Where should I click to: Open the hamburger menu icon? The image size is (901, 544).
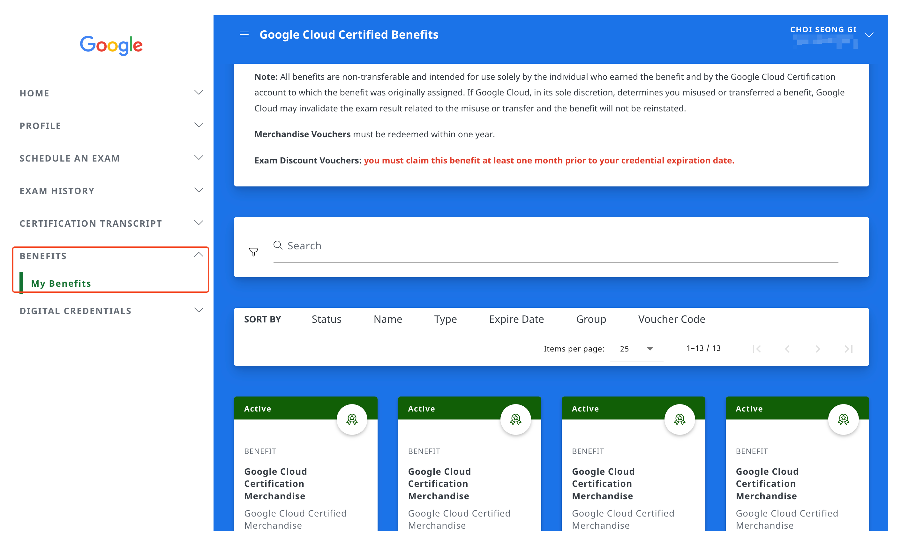point(244,35)
